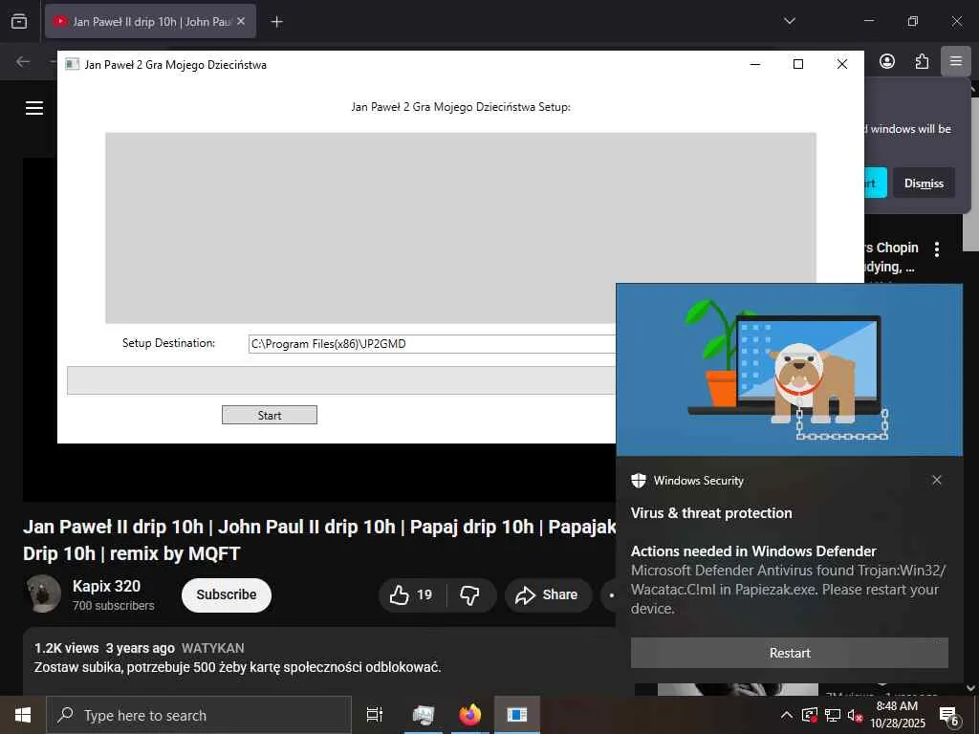This screenshot has width=979, height=734.
Task: Switch to Firefox from the taskbar
Action: click(x=470, y=715)
